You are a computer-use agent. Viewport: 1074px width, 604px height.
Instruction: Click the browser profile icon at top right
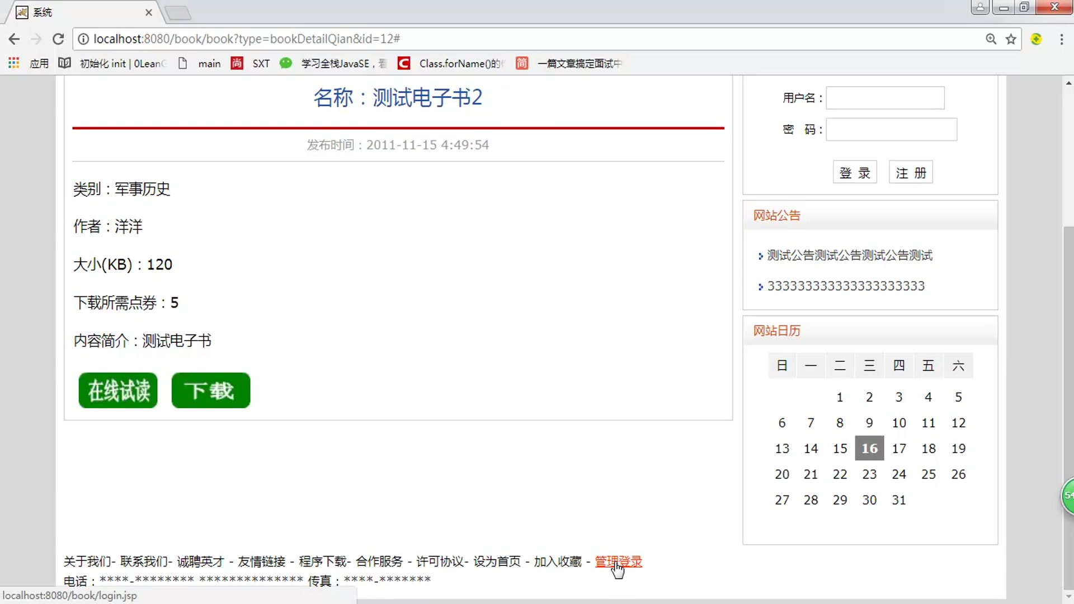point(980,7)
